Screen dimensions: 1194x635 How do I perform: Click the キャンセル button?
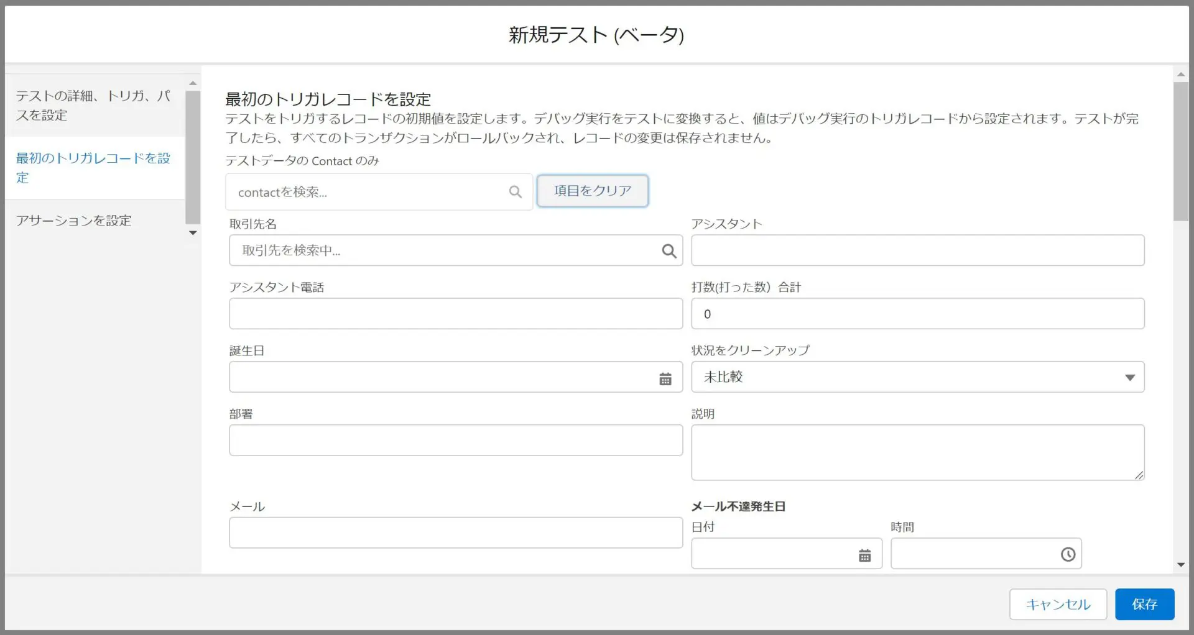(1057, 605)
